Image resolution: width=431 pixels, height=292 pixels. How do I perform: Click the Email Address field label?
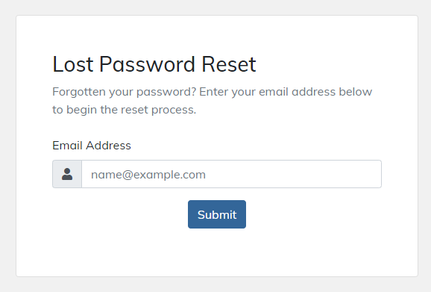pos(92,146)
